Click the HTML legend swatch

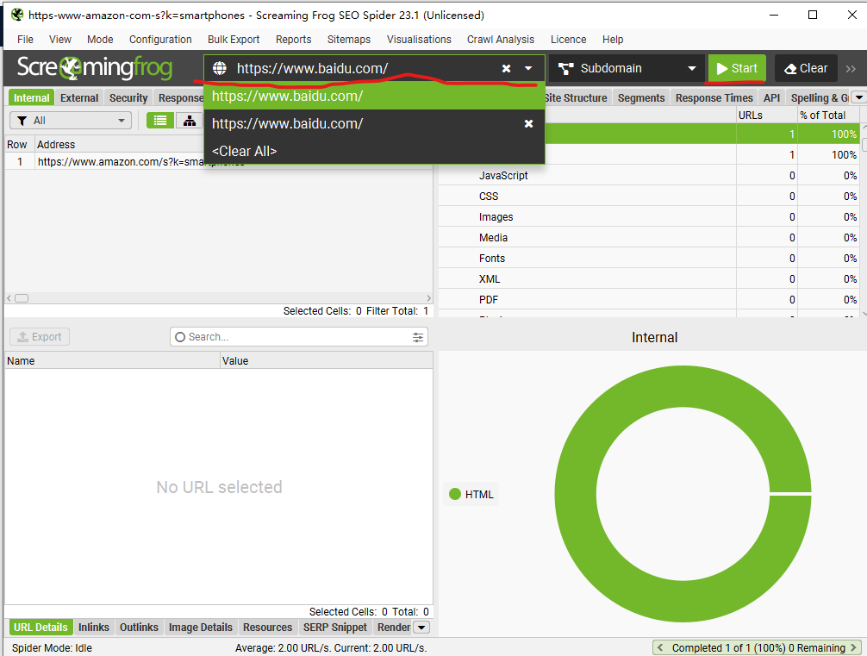coord(455,494)
